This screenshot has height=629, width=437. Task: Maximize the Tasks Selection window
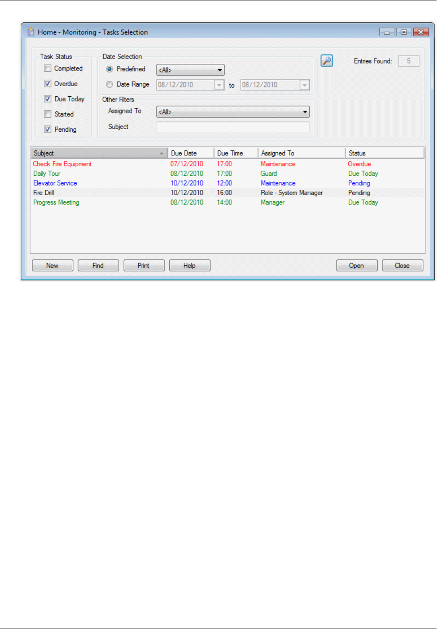coord(404,32)
